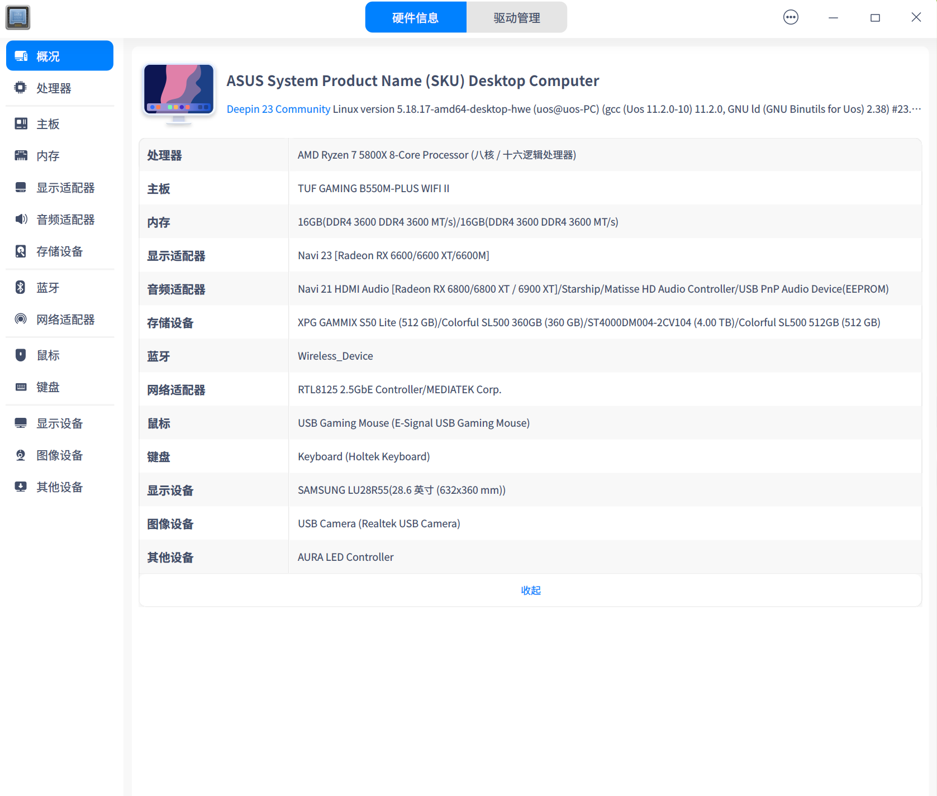
Task: Click the 其他设备 row label in the table
Action: click(x=170, y=557)
